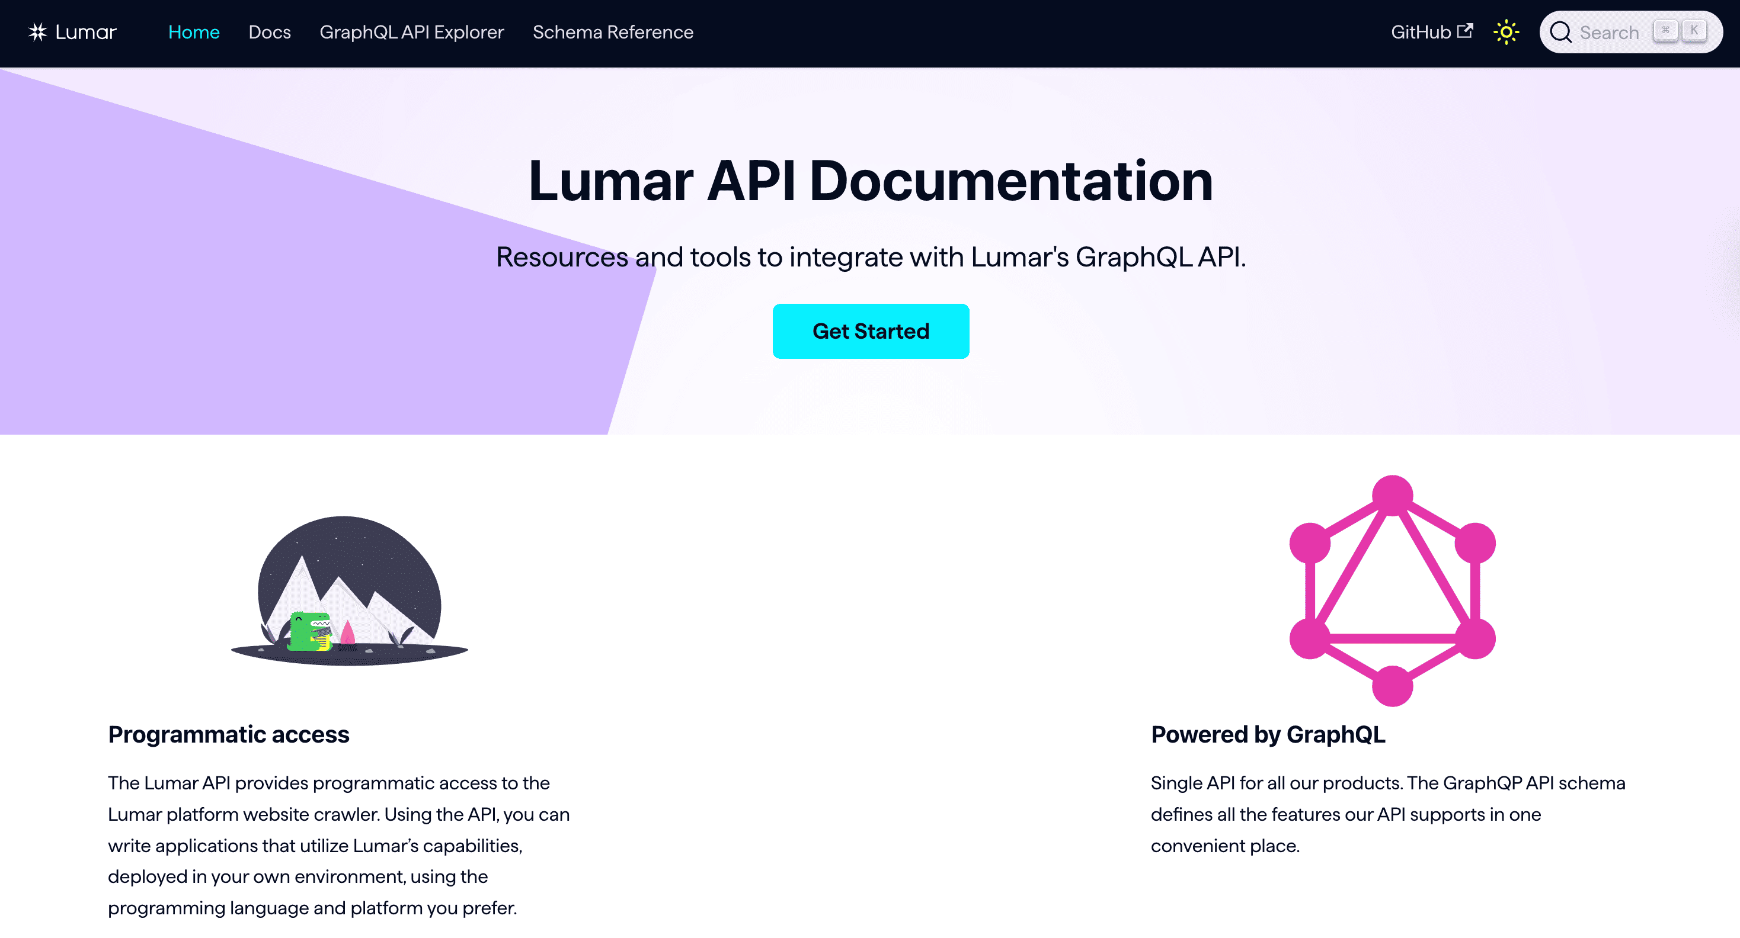
Task: Open the GraphQL API Explorer
Action: (412, 32)
